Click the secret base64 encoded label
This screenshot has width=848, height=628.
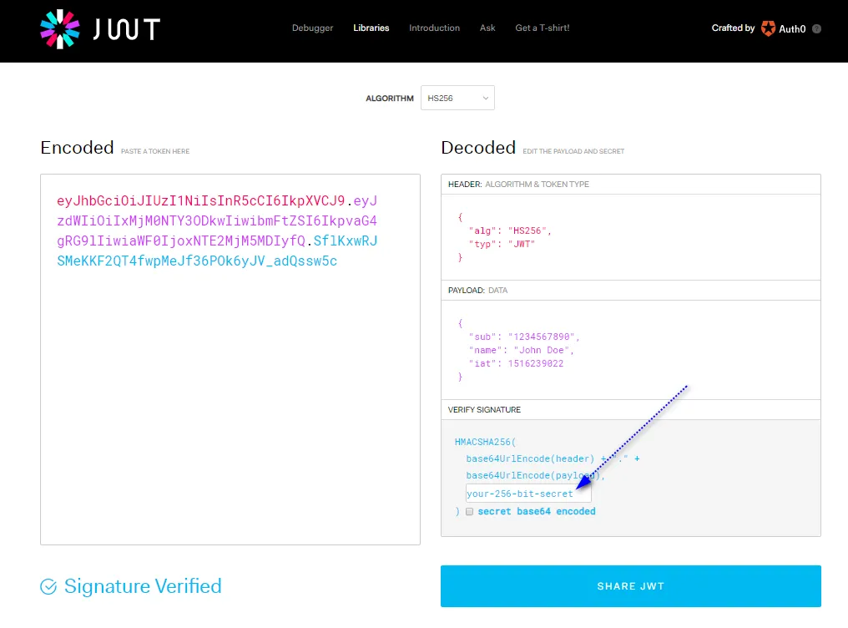(x=537, y=512)
